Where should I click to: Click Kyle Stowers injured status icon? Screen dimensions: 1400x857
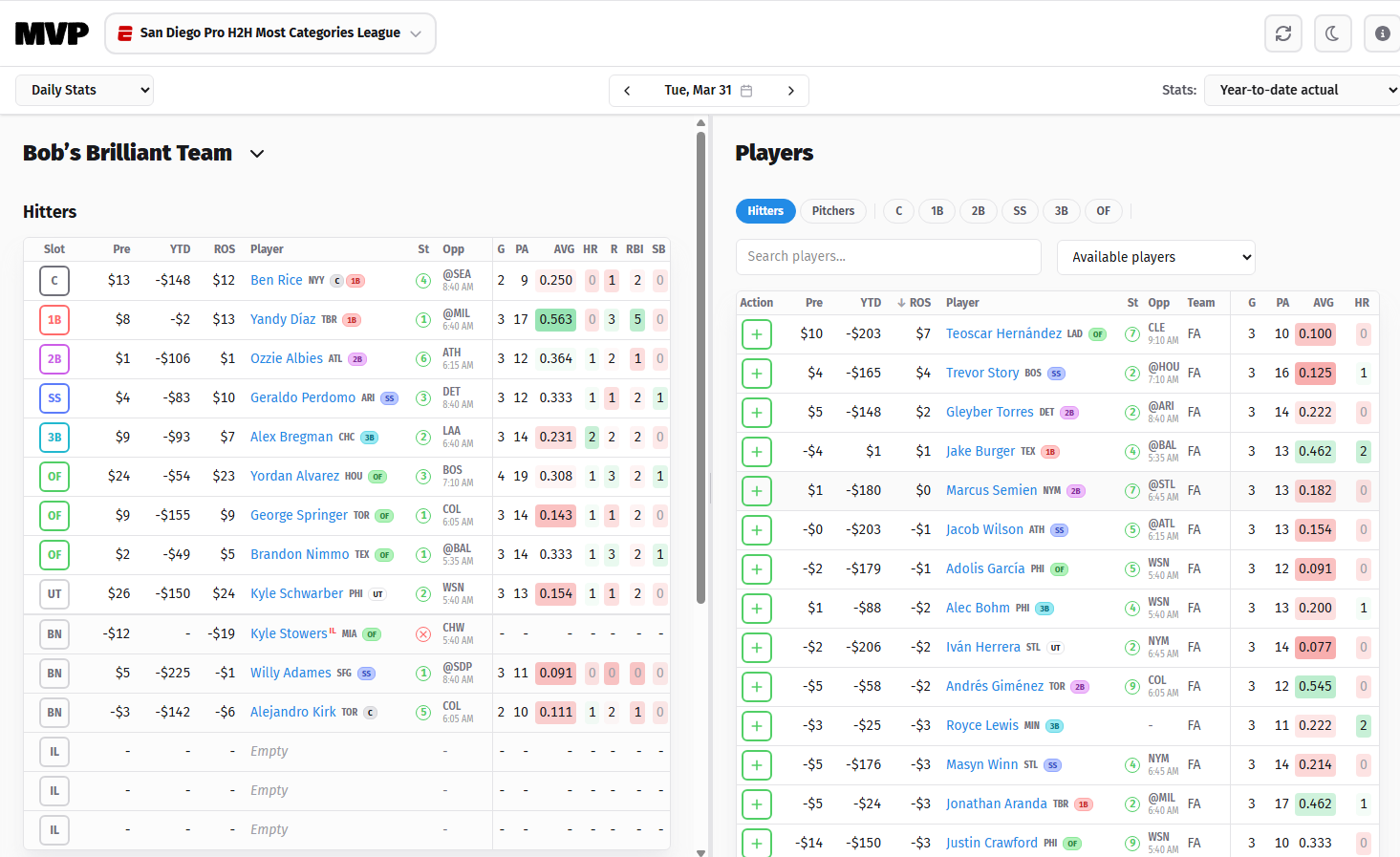423,634
